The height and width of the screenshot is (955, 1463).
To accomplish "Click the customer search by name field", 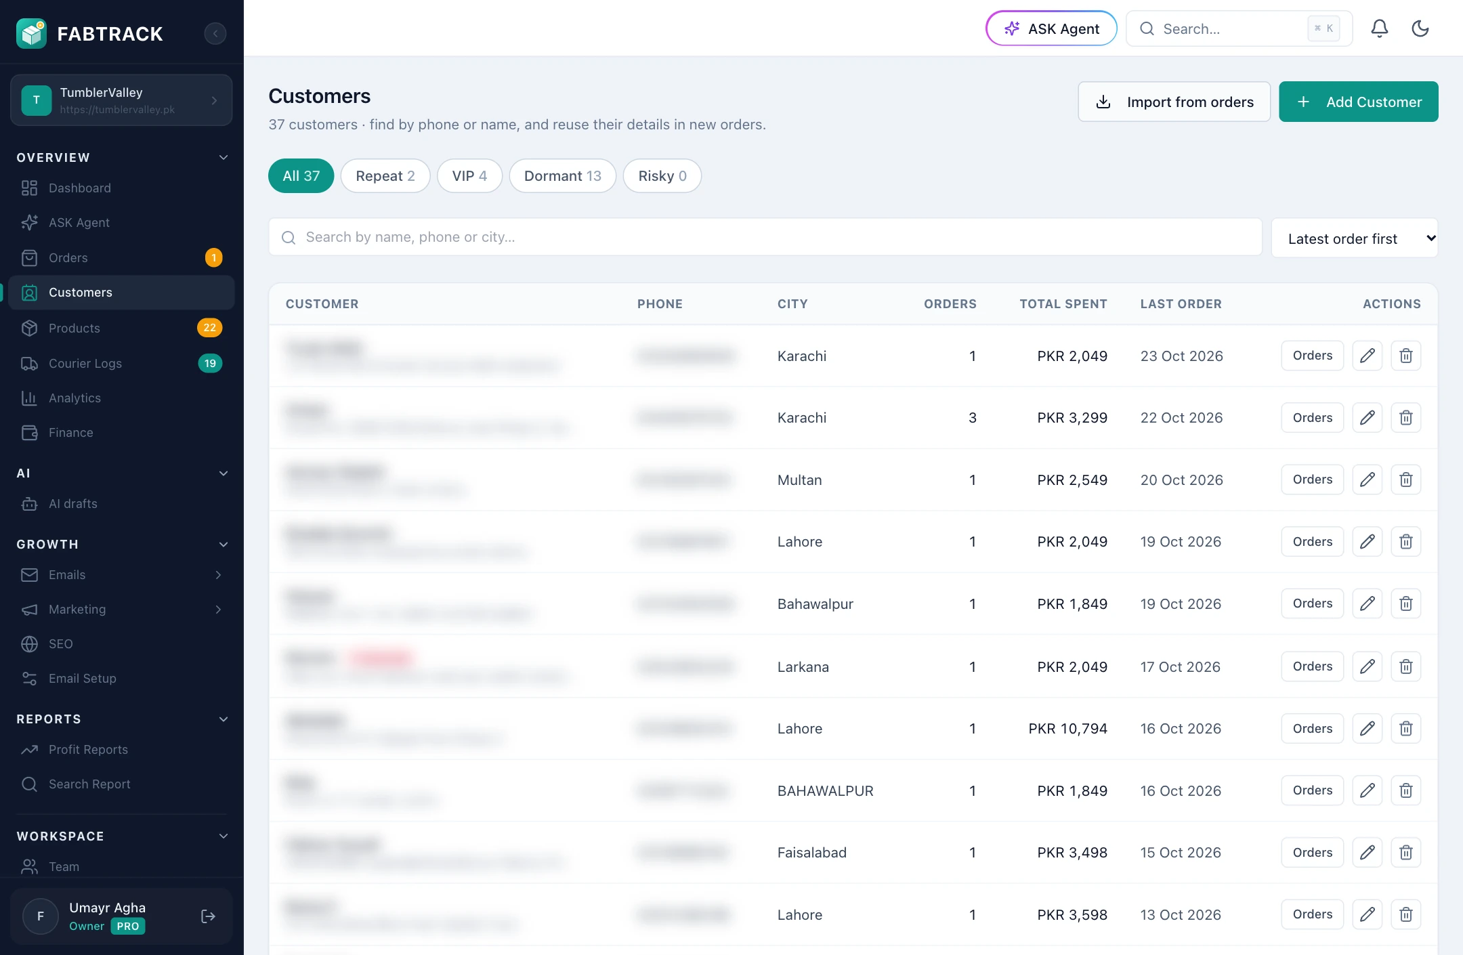I will coord(765,237).
